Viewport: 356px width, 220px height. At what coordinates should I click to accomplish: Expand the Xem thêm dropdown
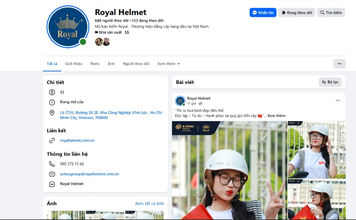(169, 64)
